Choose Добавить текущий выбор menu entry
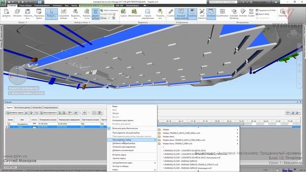The height and width of the screenshot is (172, 306). pyautogui.click(x=124, y=143)
